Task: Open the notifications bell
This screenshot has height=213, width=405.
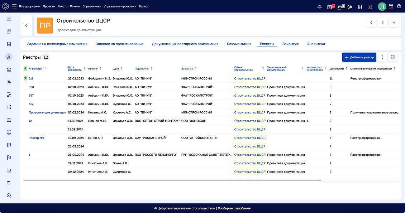Action: (x=319, y=6)
